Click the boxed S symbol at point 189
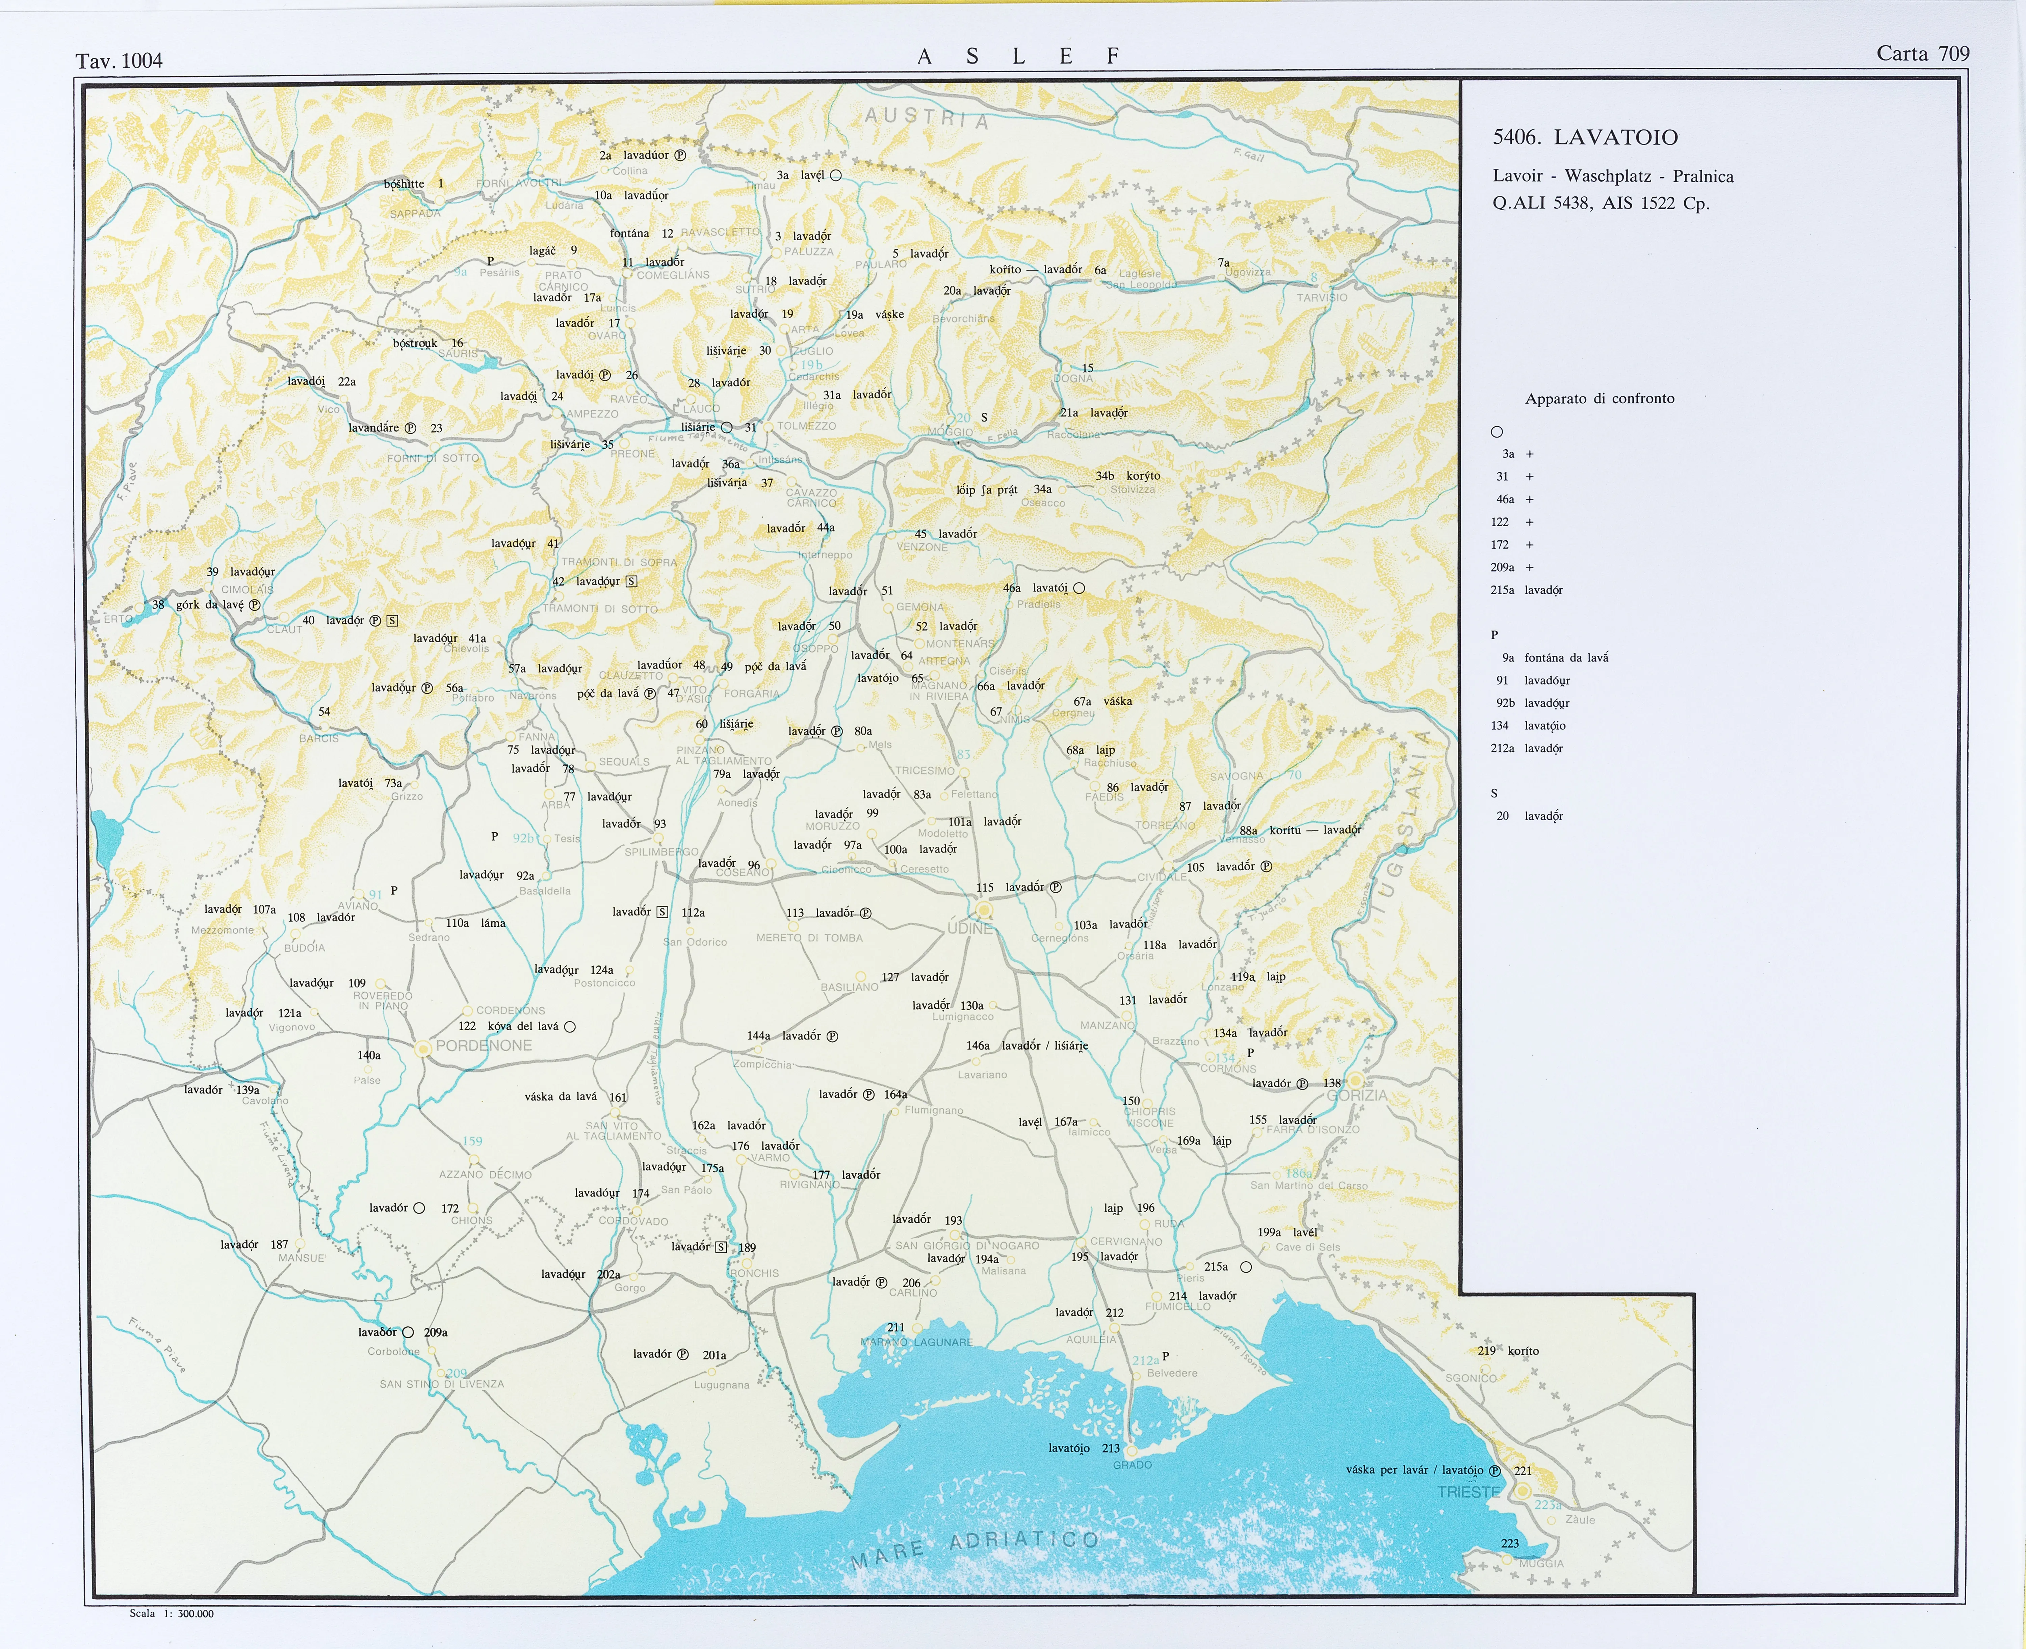2026x1649 pixels. pos(721,1247)
